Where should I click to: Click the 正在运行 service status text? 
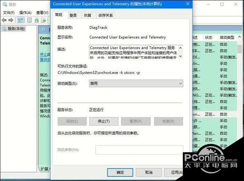(x=96, y=110)
